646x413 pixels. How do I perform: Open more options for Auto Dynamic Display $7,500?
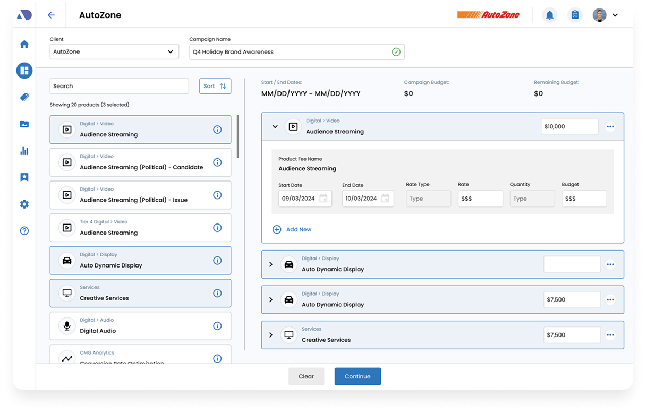[610, 299]
